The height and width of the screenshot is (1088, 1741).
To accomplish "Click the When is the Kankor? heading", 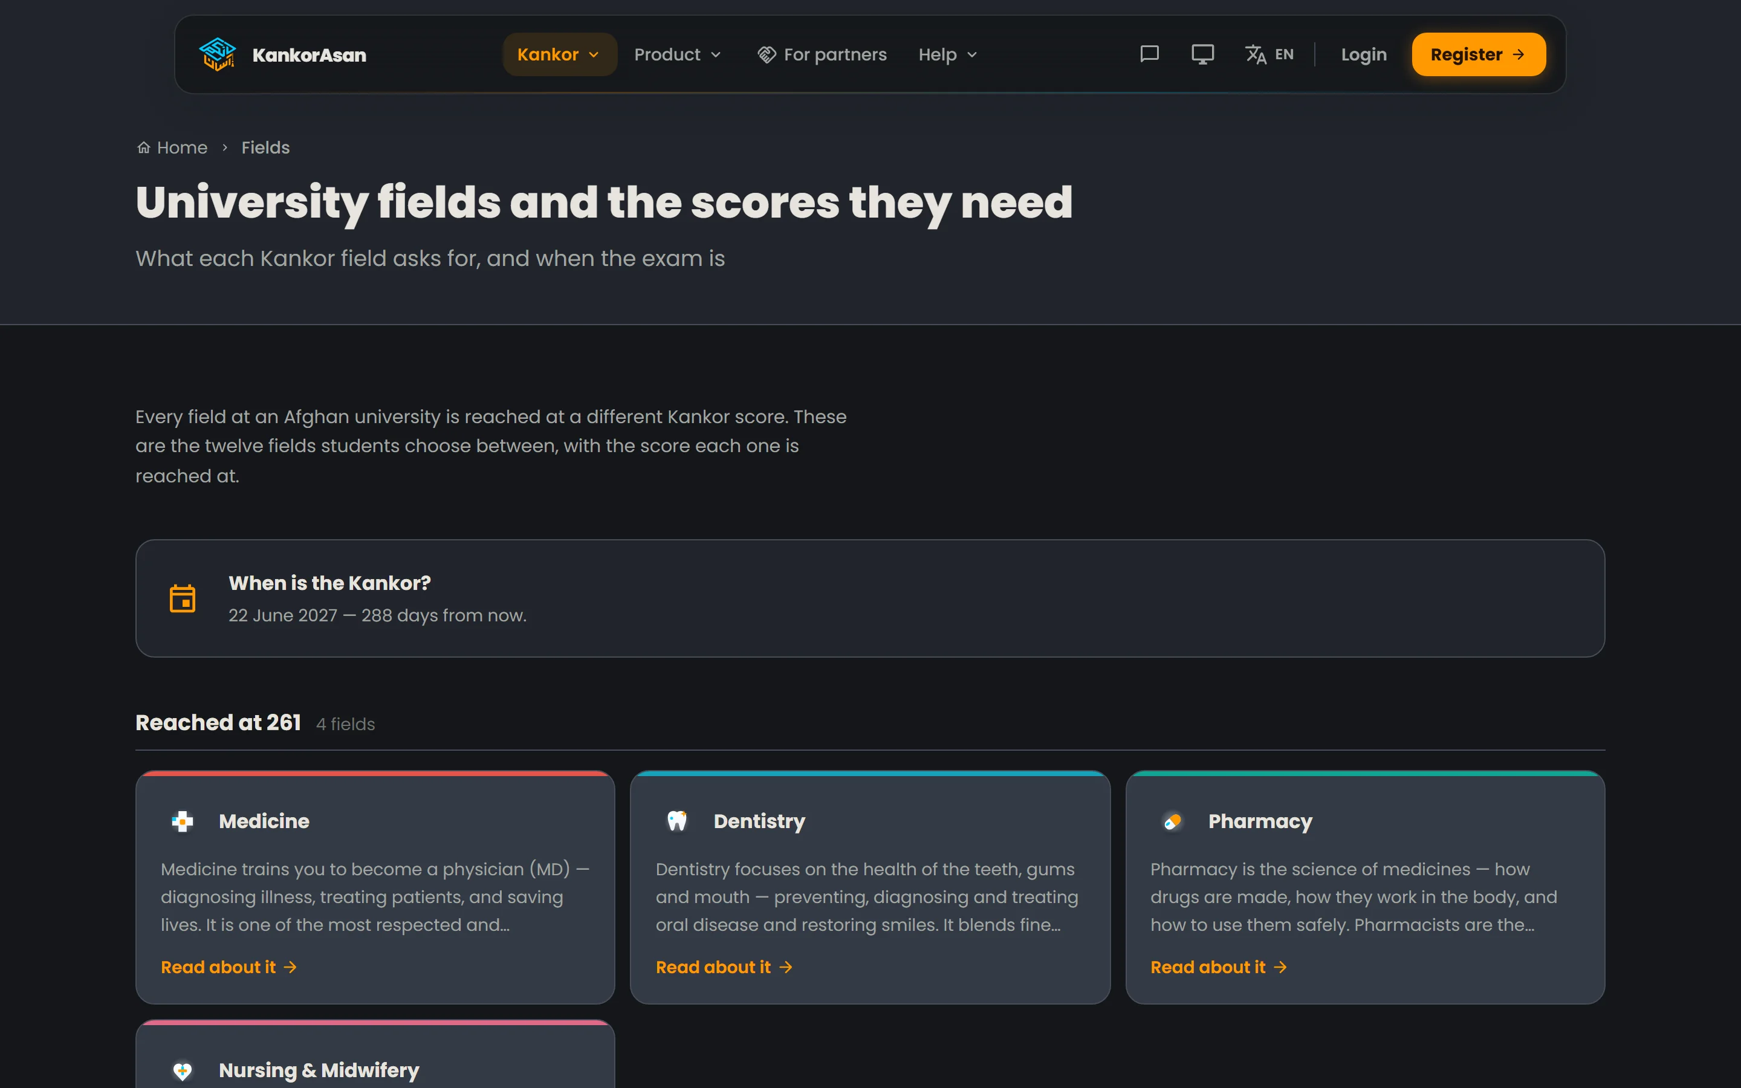I will tap(329, 583).
